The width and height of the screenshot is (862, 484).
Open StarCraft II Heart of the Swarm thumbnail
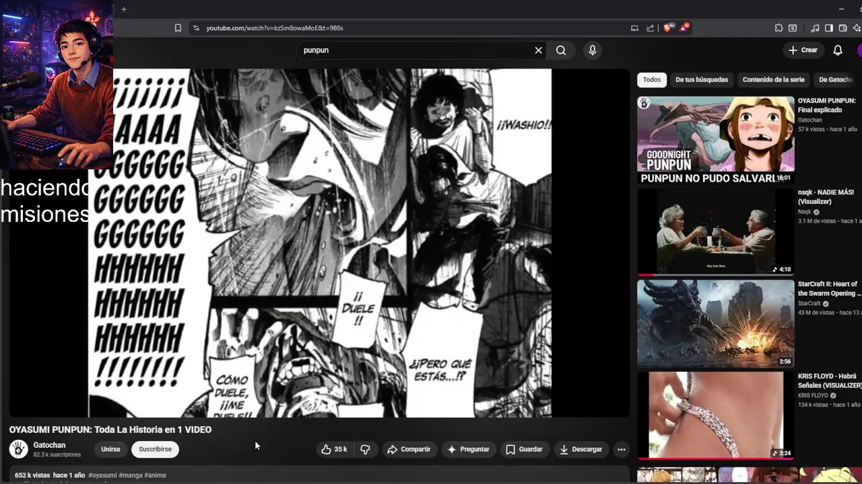point(716,323)
